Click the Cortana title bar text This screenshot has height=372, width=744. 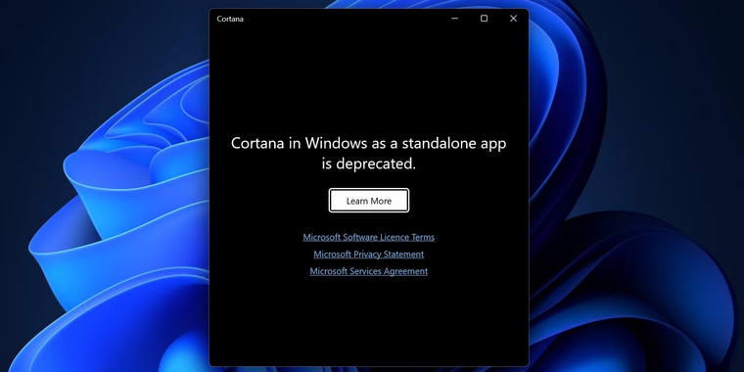point(230,19)
